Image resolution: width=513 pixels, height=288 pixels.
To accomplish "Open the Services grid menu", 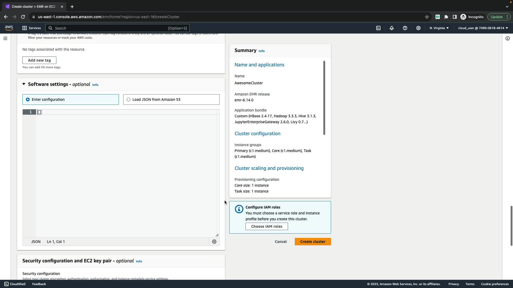I will tap(32, 28).
